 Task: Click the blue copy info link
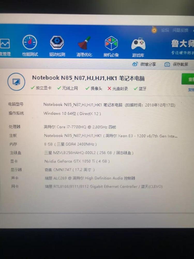[191, 90]
